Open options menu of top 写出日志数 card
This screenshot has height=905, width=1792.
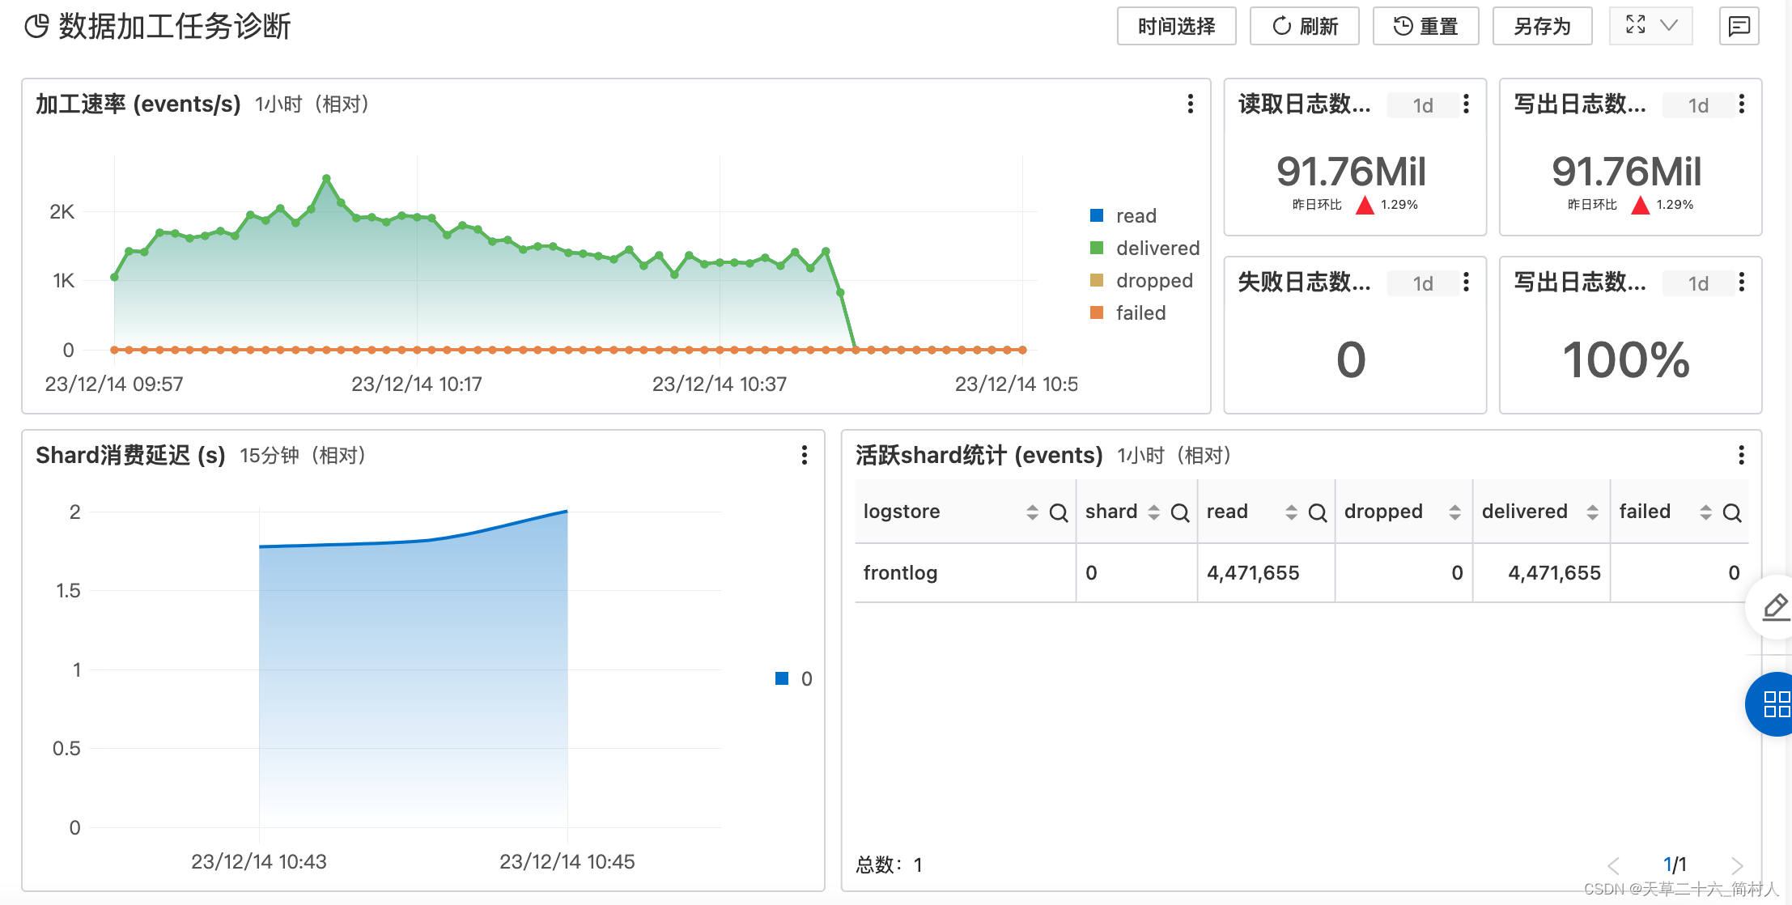tap(1742, 104)
